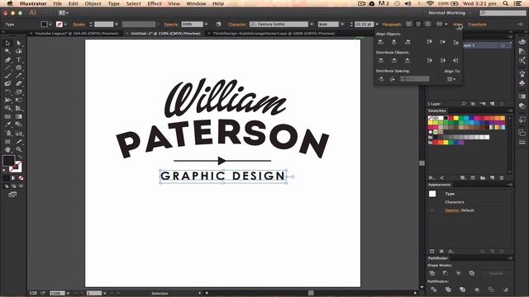The height and width of the screenshot is (297, 529).
Task: Click the toolbox Stroke color box
Action: coord(16,167)
